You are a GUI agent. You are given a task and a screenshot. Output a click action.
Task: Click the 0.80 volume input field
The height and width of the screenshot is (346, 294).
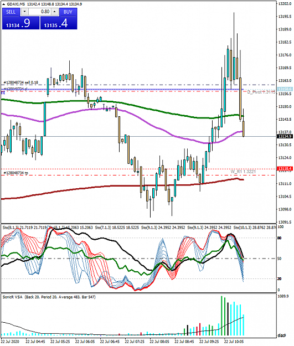(40, 12)
